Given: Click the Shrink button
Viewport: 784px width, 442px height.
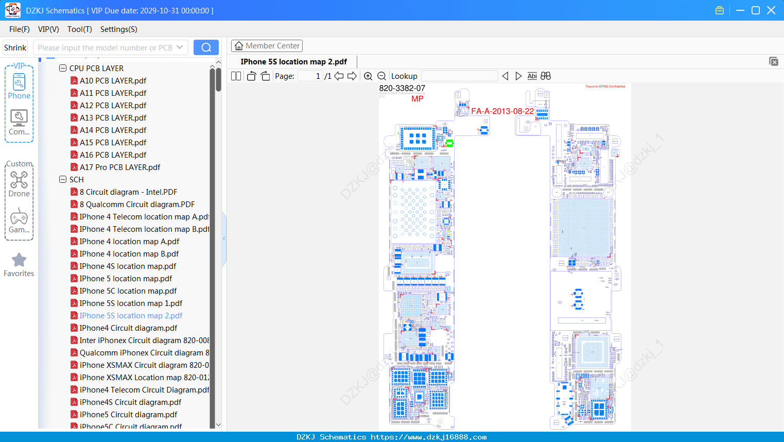Looking at the screenshot, I should (15, 47).
